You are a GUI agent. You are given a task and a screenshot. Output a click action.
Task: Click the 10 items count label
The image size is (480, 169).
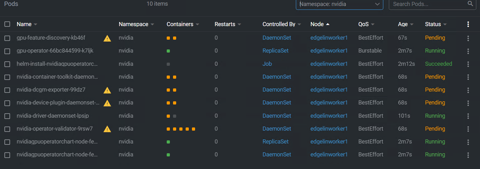157,4
